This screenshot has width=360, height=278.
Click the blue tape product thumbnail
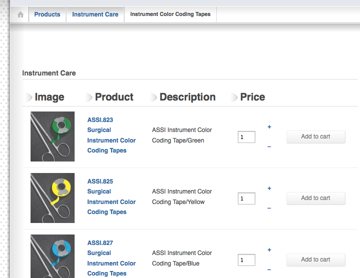coord(53,256)
